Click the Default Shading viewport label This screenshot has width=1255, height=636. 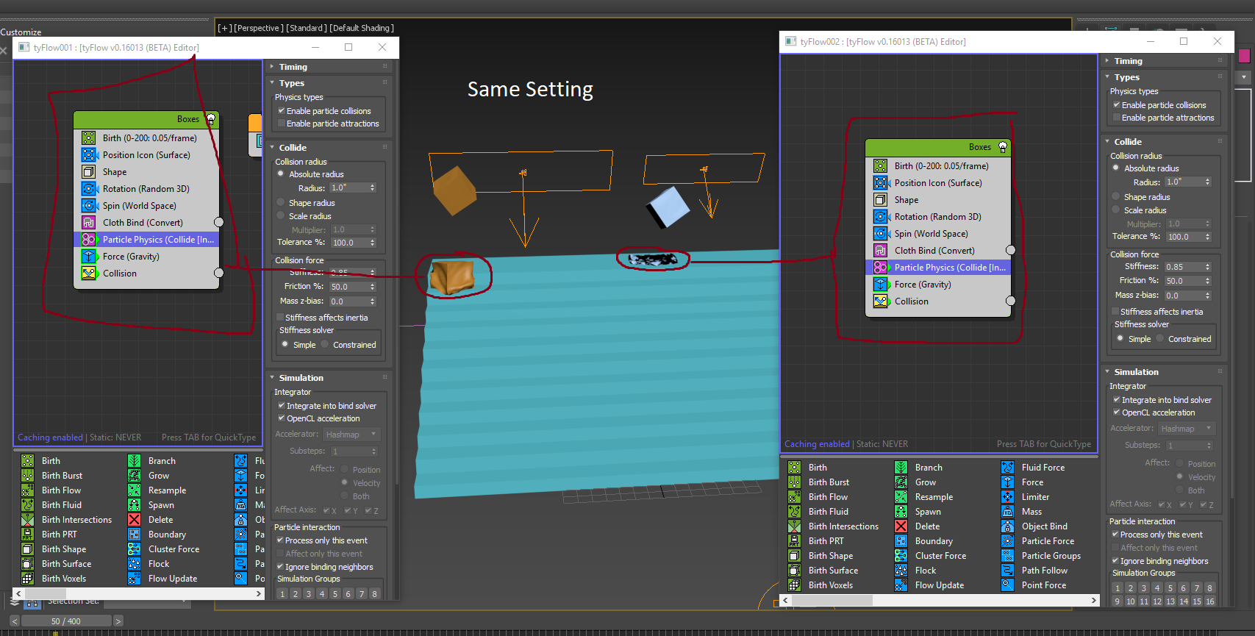click(x=362, y=28)
